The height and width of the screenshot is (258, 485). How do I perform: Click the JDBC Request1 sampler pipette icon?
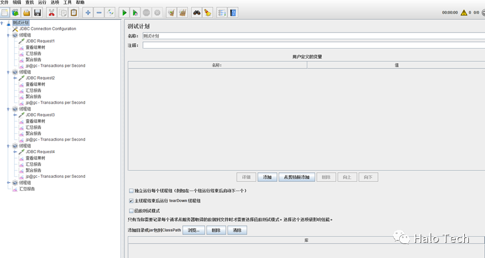[21, 41]
